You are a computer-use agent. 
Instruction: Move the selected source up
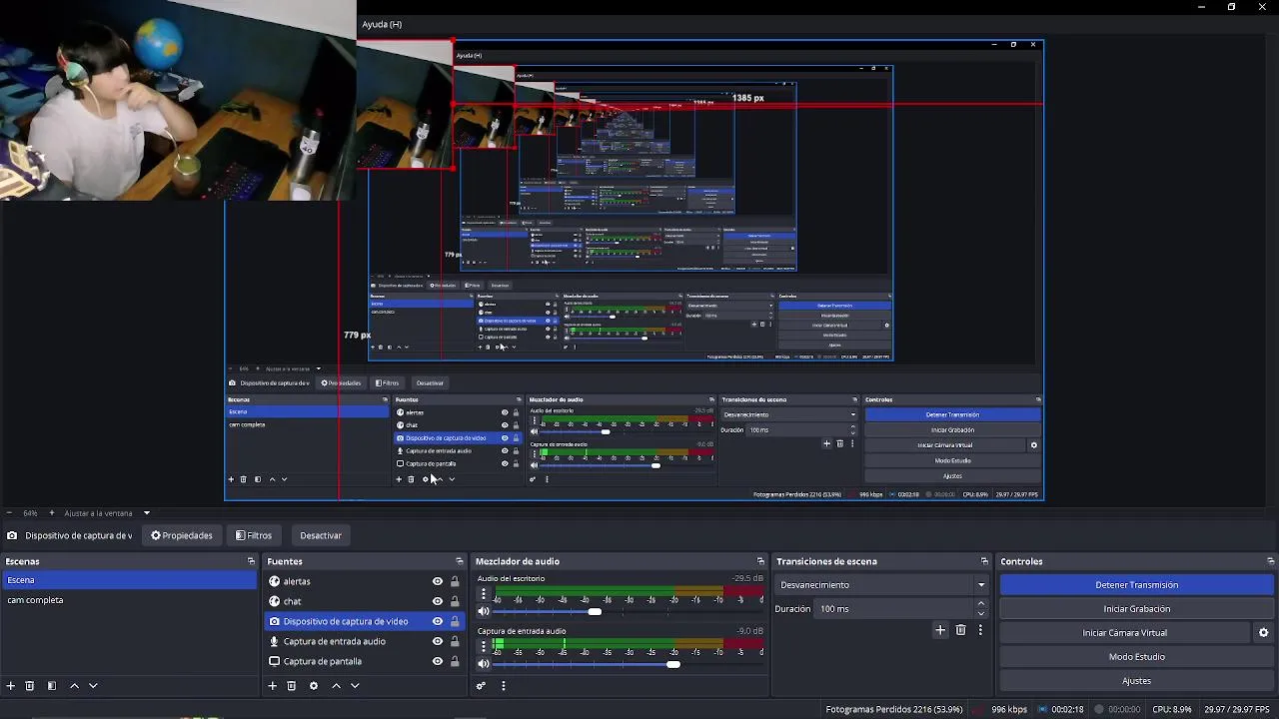tap(336, 686)
